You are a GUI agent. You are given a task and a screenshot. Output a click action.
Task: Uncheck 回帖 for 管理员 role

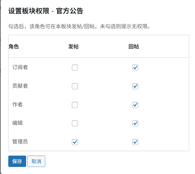tap(135, 142)
